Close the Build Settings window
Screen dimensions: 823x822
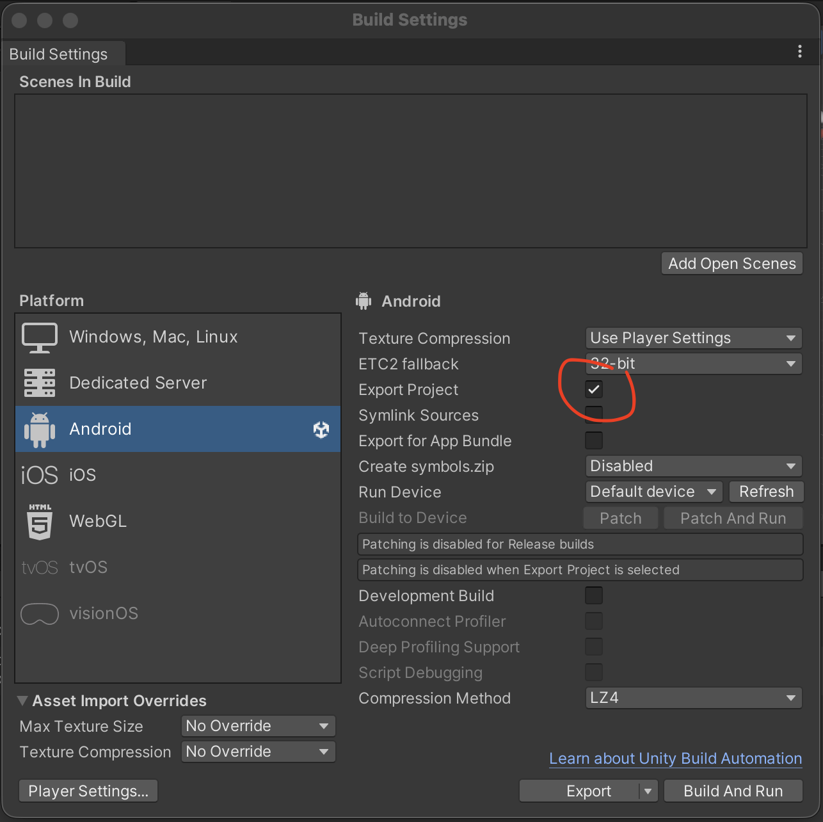tap(19, 20)
